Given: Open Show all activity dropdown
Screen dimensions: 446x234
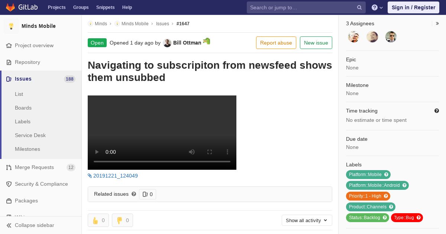Looking at the screenshot, I should click(x=307, y=220).
